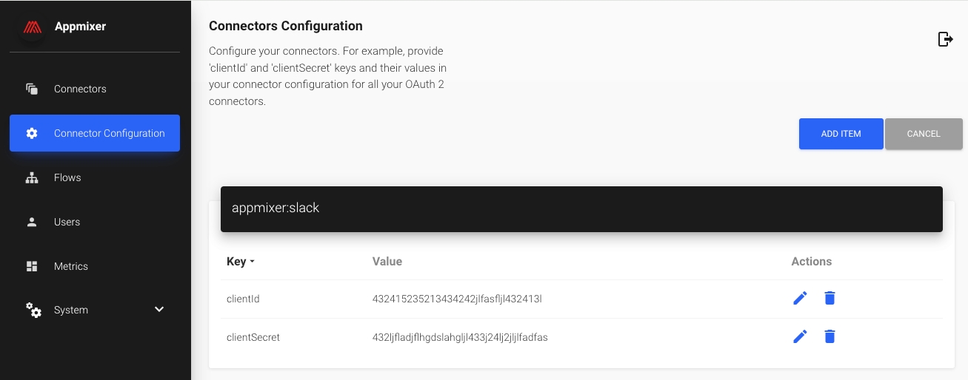Edit the clientSecret row with pencil icon
This screenshot has height=380, width=968.
point(800,336)
